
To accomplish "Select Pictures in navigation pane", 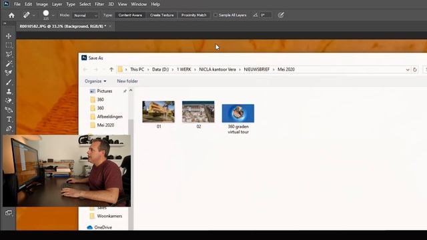I will coord(105,91).
